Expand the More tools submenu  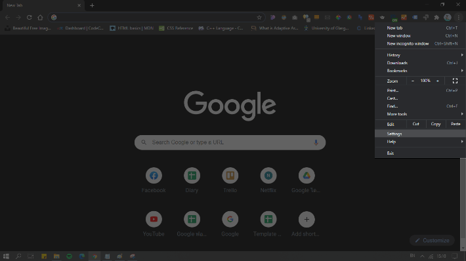tap(420, 114)
